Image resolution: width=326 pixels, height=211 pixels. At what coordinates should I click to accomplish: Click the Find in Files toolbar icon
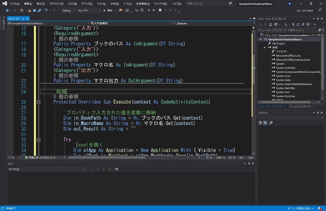coord(120,10)
